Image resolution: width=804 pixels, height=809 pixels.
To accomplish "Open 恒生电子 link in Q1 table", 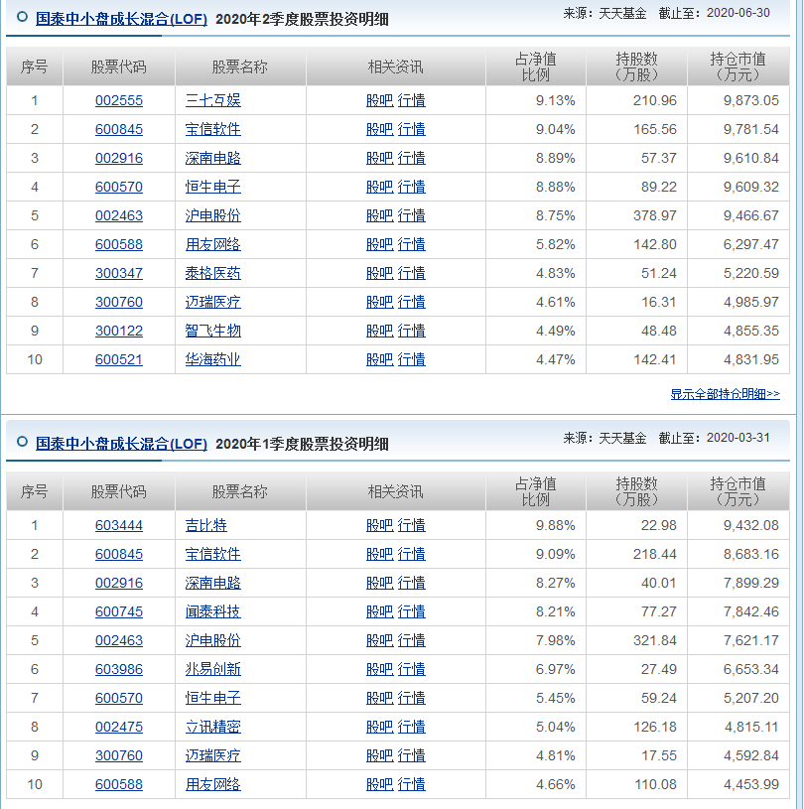I will (213, 698).
